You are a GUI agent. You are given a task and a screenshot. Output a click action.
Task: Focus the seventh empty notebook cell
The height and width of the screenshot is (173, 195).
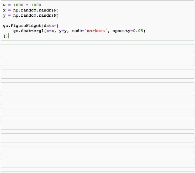coord(97,125)
